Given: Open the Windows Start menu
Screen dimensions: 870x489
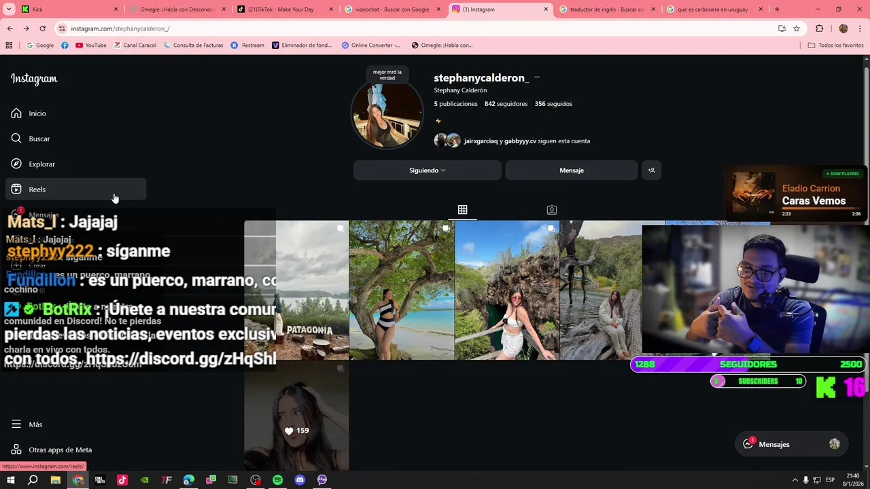Looking at the screenshot, I should (x=10, y=480).
